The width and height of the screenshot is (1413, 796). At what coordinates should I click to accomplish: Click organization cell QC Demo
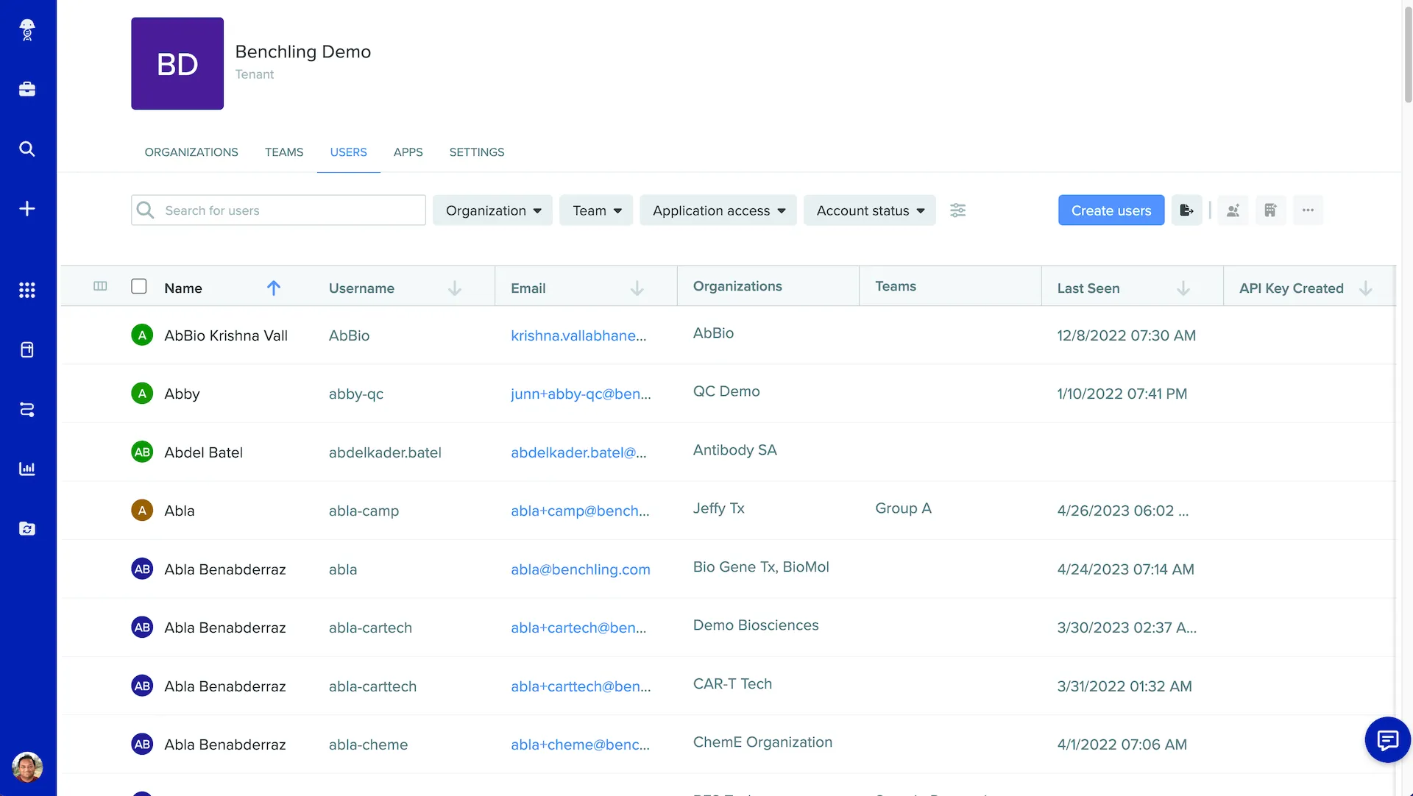[726, 391]
